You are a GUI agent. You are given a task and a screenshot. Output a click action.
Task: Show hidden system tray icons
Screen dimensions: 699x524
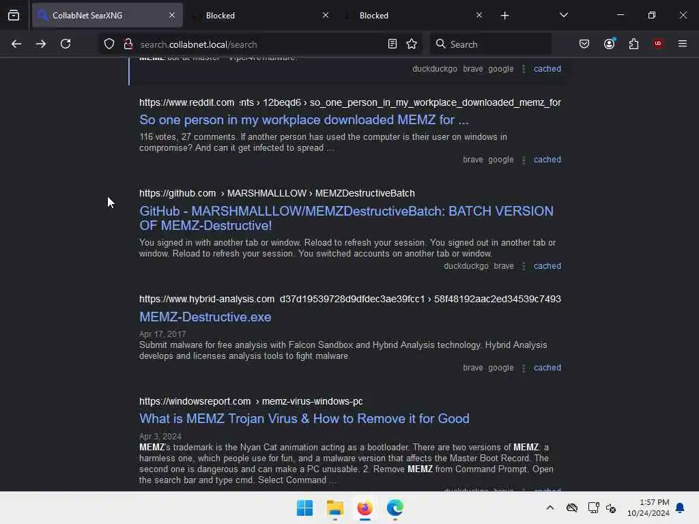(x=550, y=508)
